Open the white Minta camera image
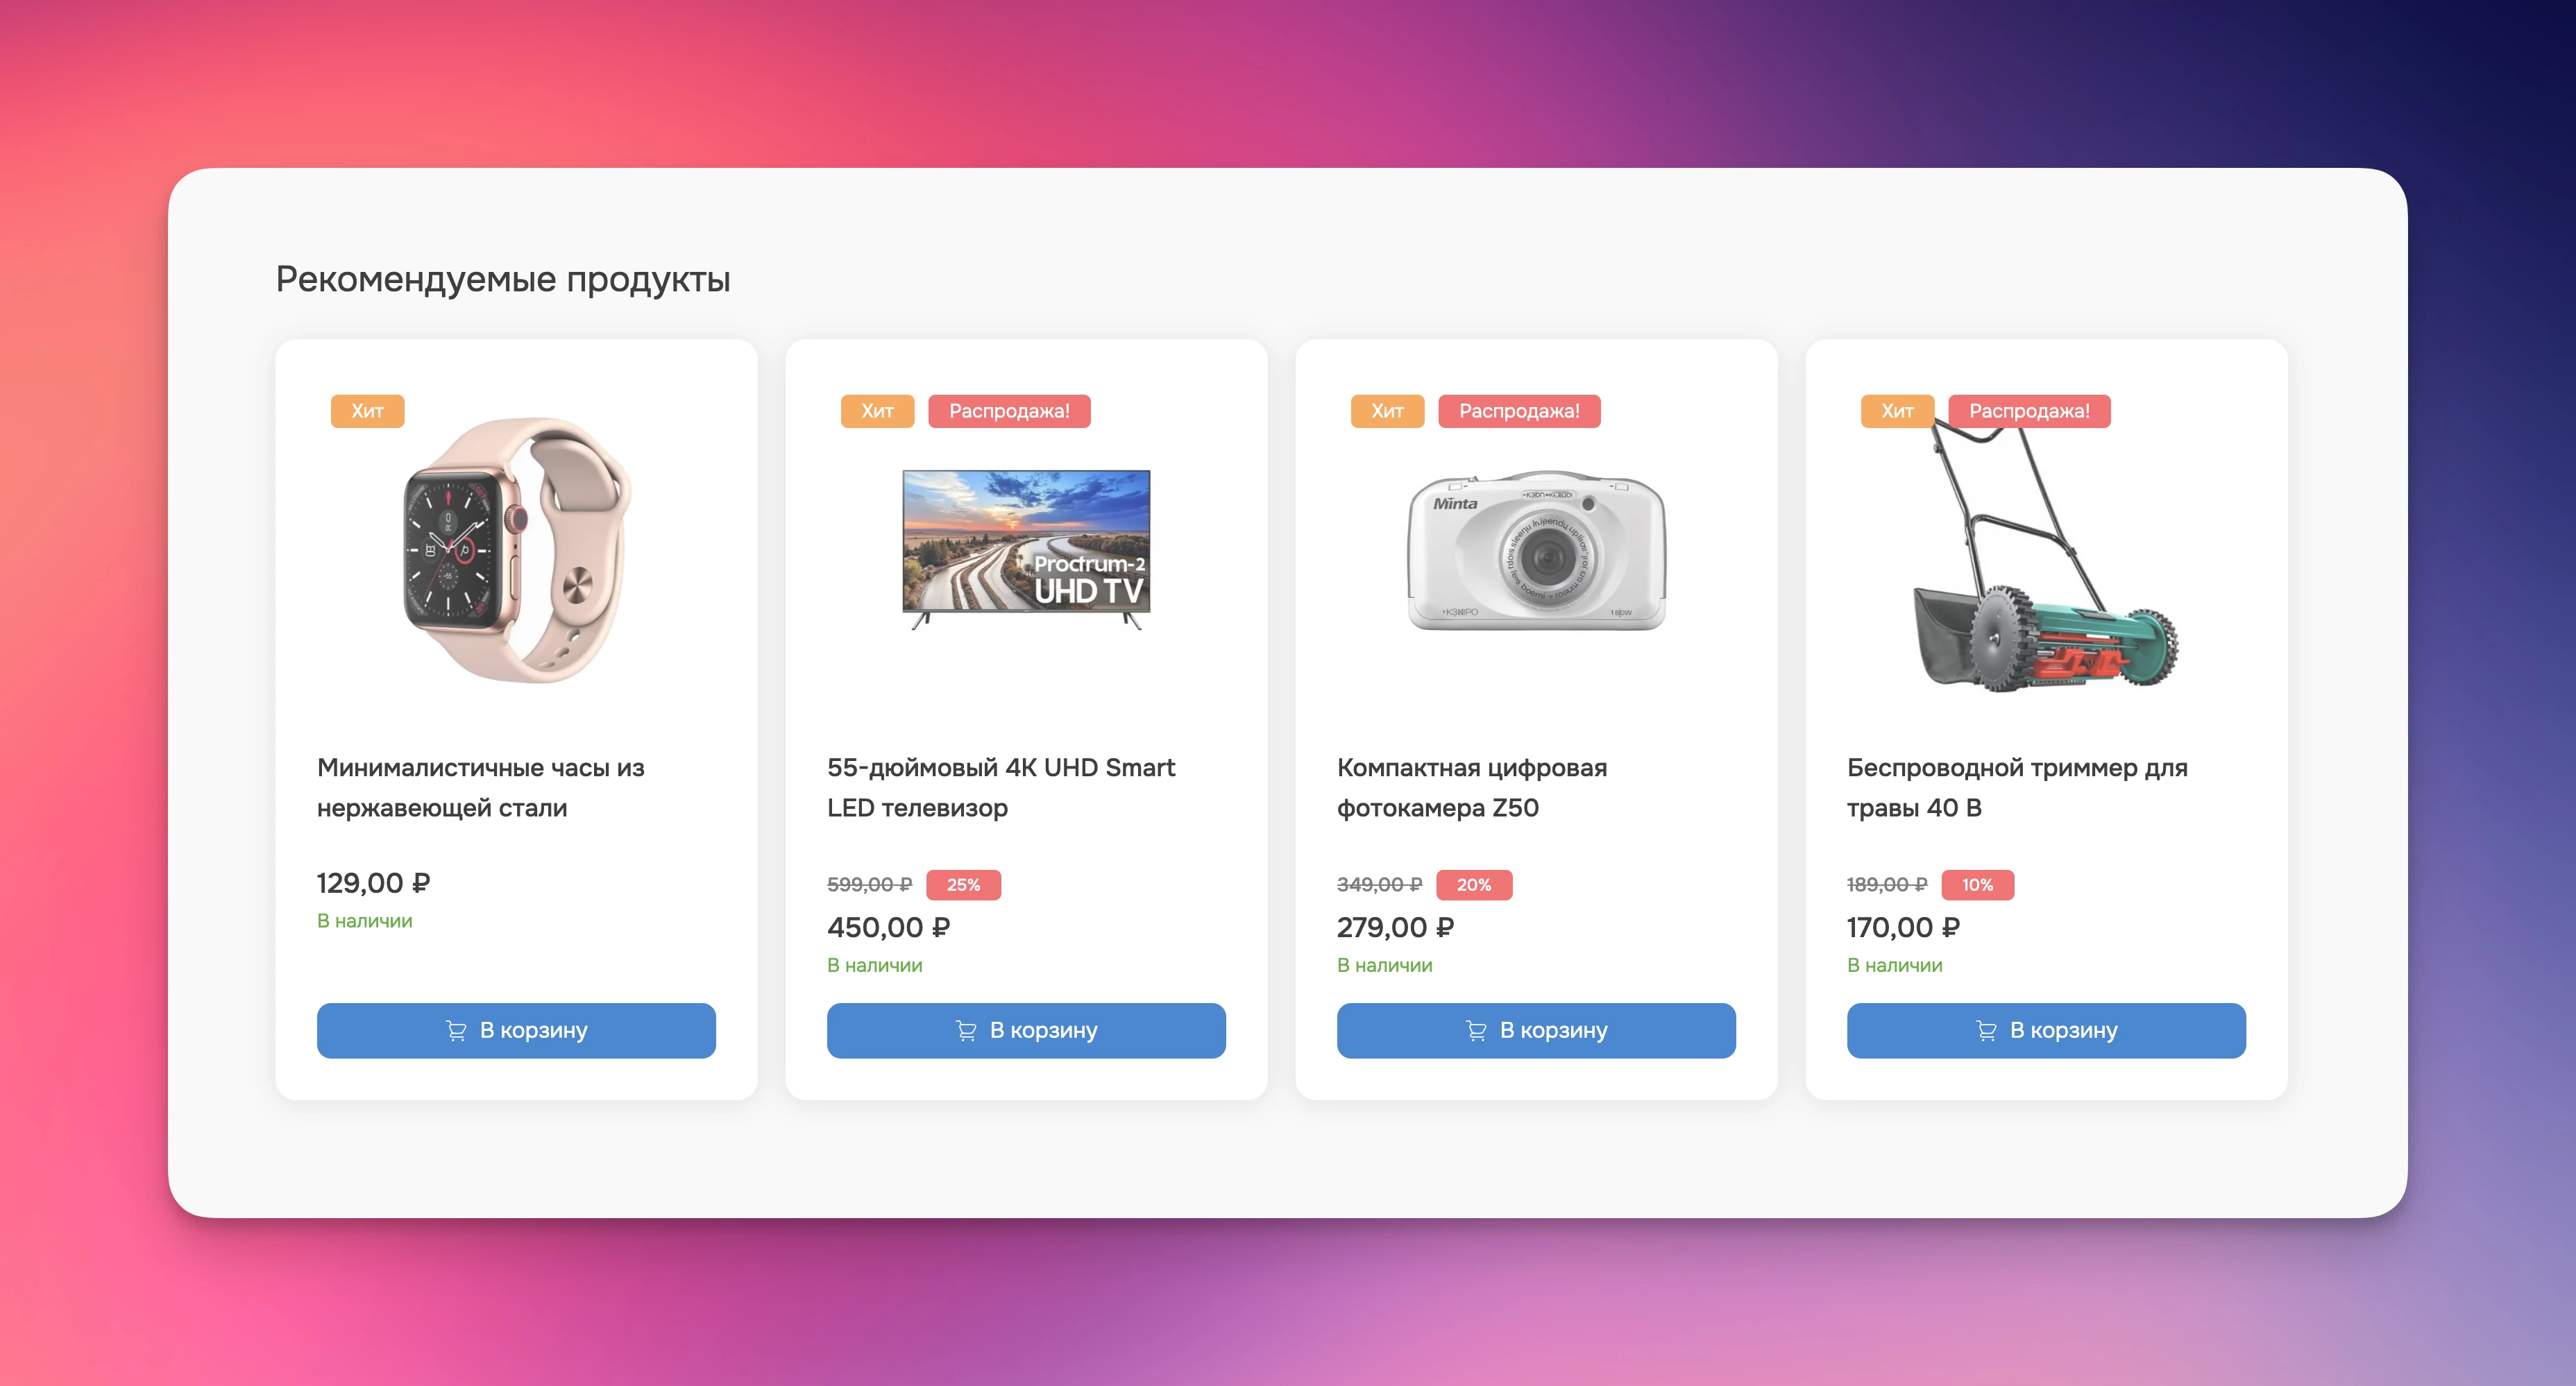This screenshot has height=1386, width=2576. click(x=1537, y=549)
